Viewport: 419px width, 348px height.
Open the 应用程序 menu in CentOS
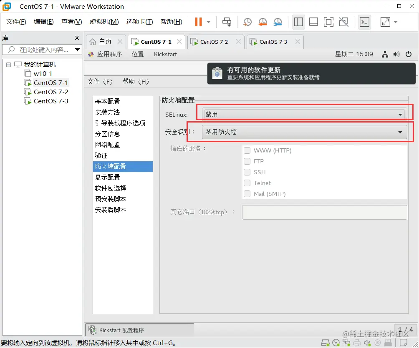[x=109, y=54]
